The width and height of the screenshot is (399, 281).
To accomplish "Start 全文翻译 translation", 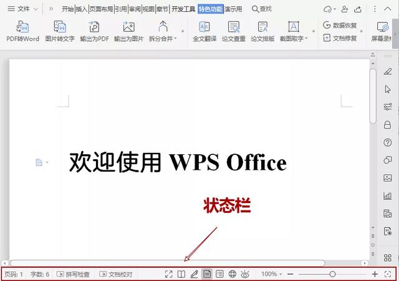I will pos(204,31).
